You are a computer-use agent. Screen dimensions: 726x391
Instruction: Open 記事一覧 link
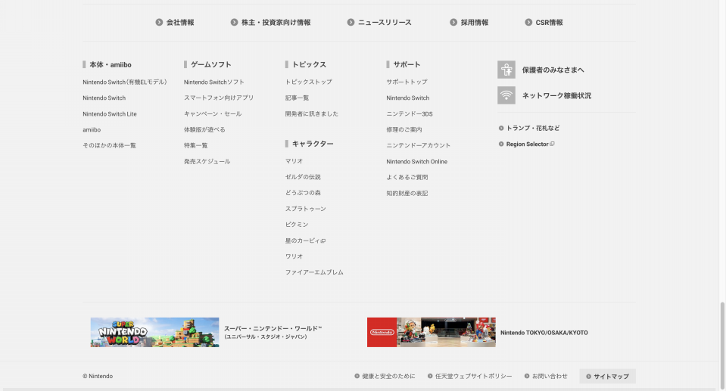tap(297, 98)
